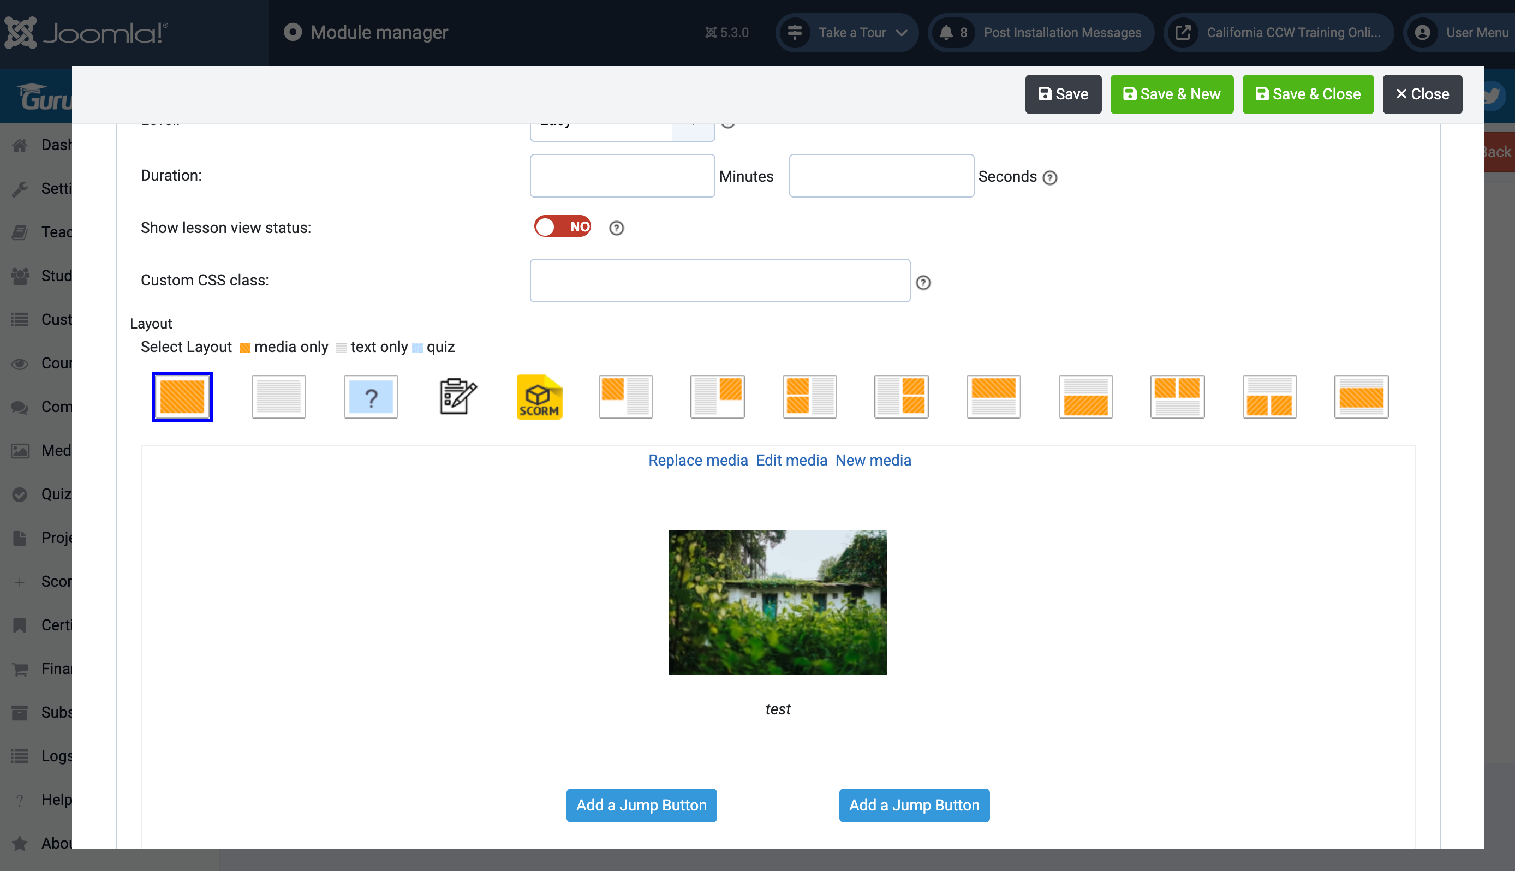The width and height of the screenshot is (1515, 871).
Task: Choose layout with media left, text right
Action: coord(625,397)
